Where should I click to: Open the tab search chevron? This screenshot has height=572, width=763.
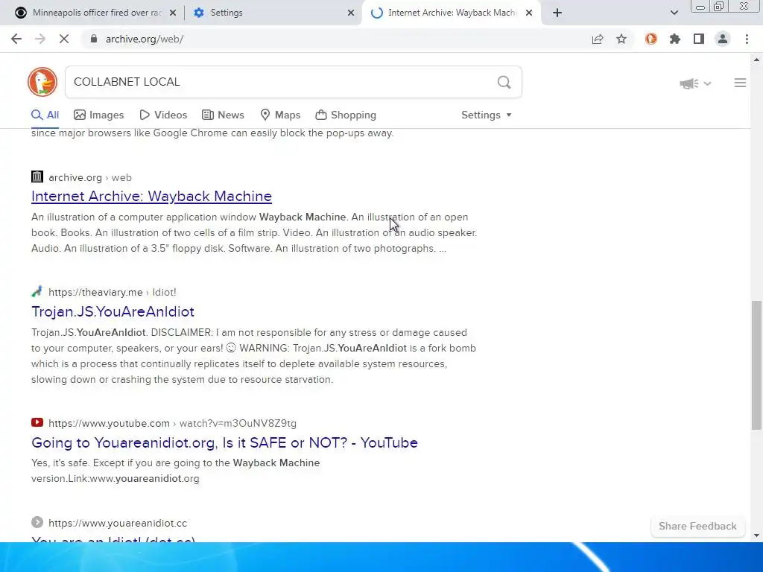click(674, 13)
